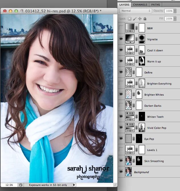Screen dimensions: 180x191
Task: Select the Skin Smoothing layer name
Action: pyautogui.click(x=154, y=161)
